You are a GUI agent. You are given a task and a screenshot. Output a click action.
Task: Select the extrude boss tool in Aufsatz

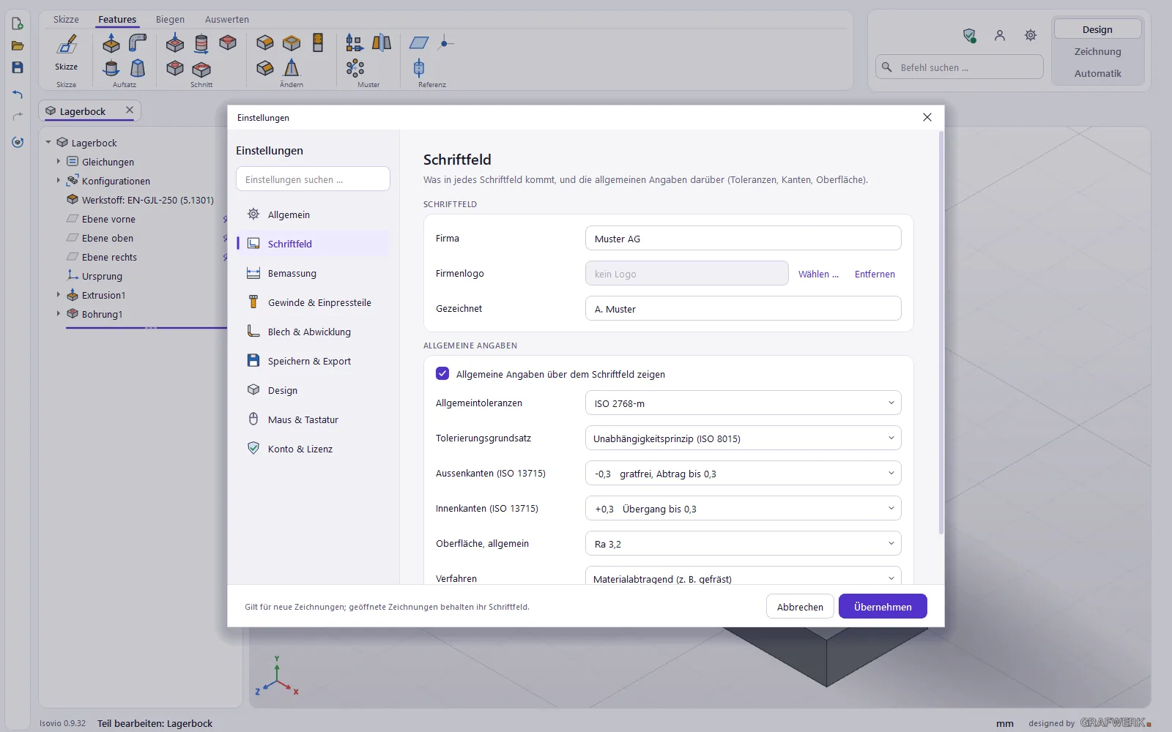pos(111,43)
